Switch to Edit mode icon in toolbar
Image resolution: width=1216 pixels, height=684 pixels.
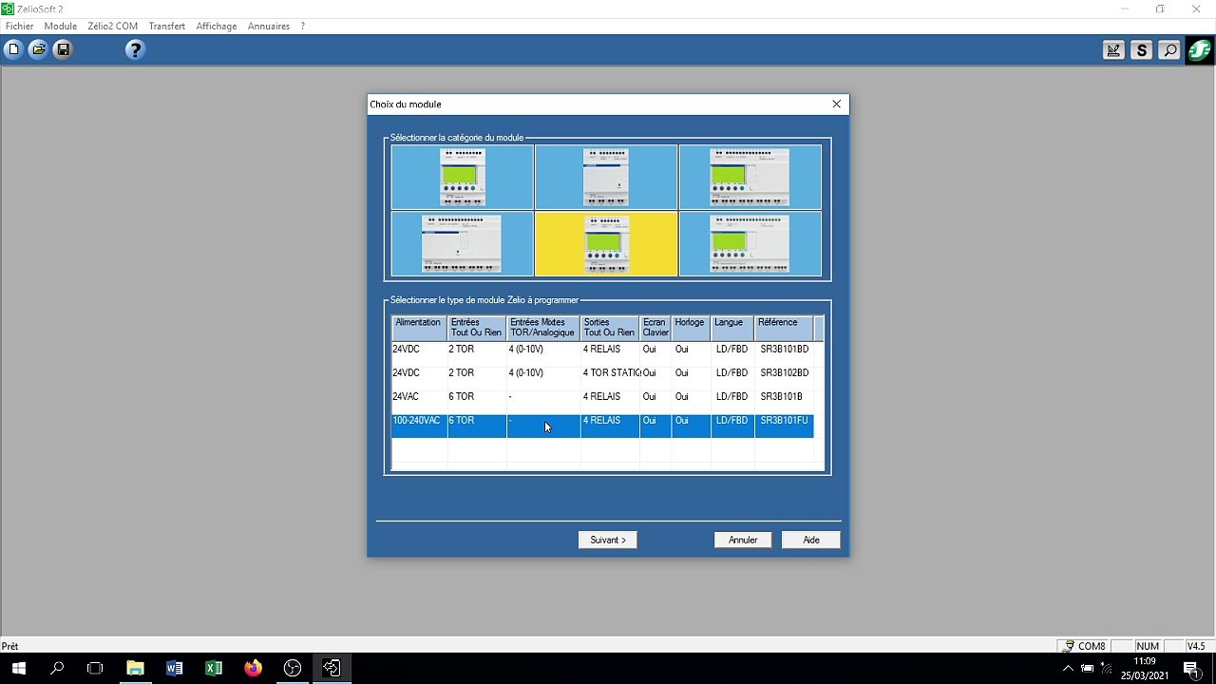point(1113,50)
